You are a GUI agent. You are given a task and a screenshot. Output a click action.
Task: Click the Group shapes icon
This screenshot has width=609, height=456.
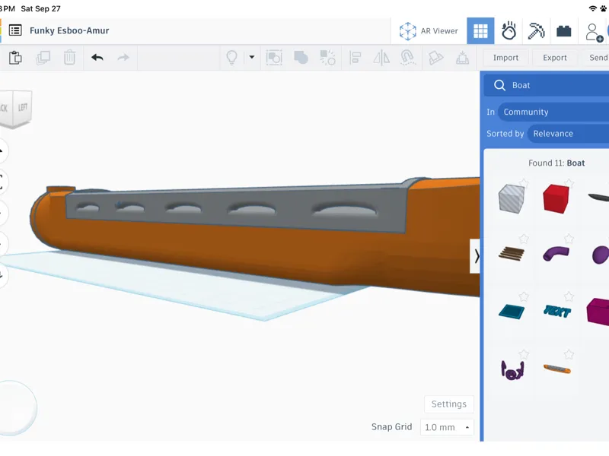(x=301, y=58)
